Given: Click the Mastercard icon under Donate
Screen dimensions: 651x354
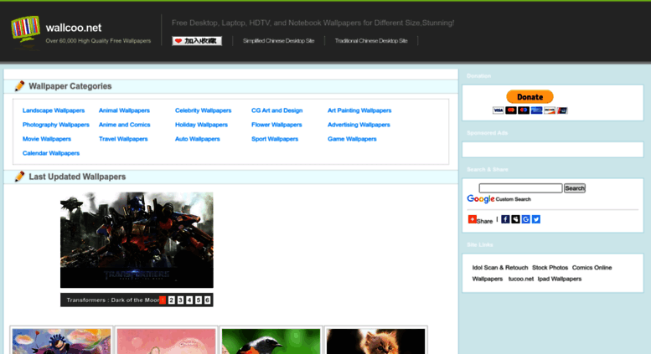Looking at the screenshot, I should pyautogui.click(x=511, y=110).
